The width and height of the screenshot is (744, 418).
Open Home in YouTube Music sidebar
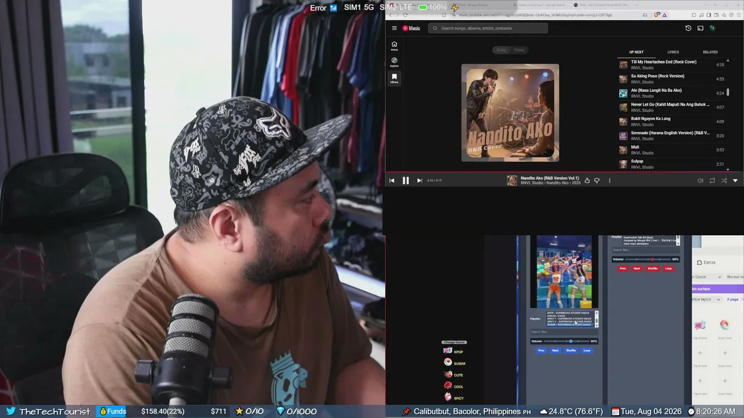(394, 46)
